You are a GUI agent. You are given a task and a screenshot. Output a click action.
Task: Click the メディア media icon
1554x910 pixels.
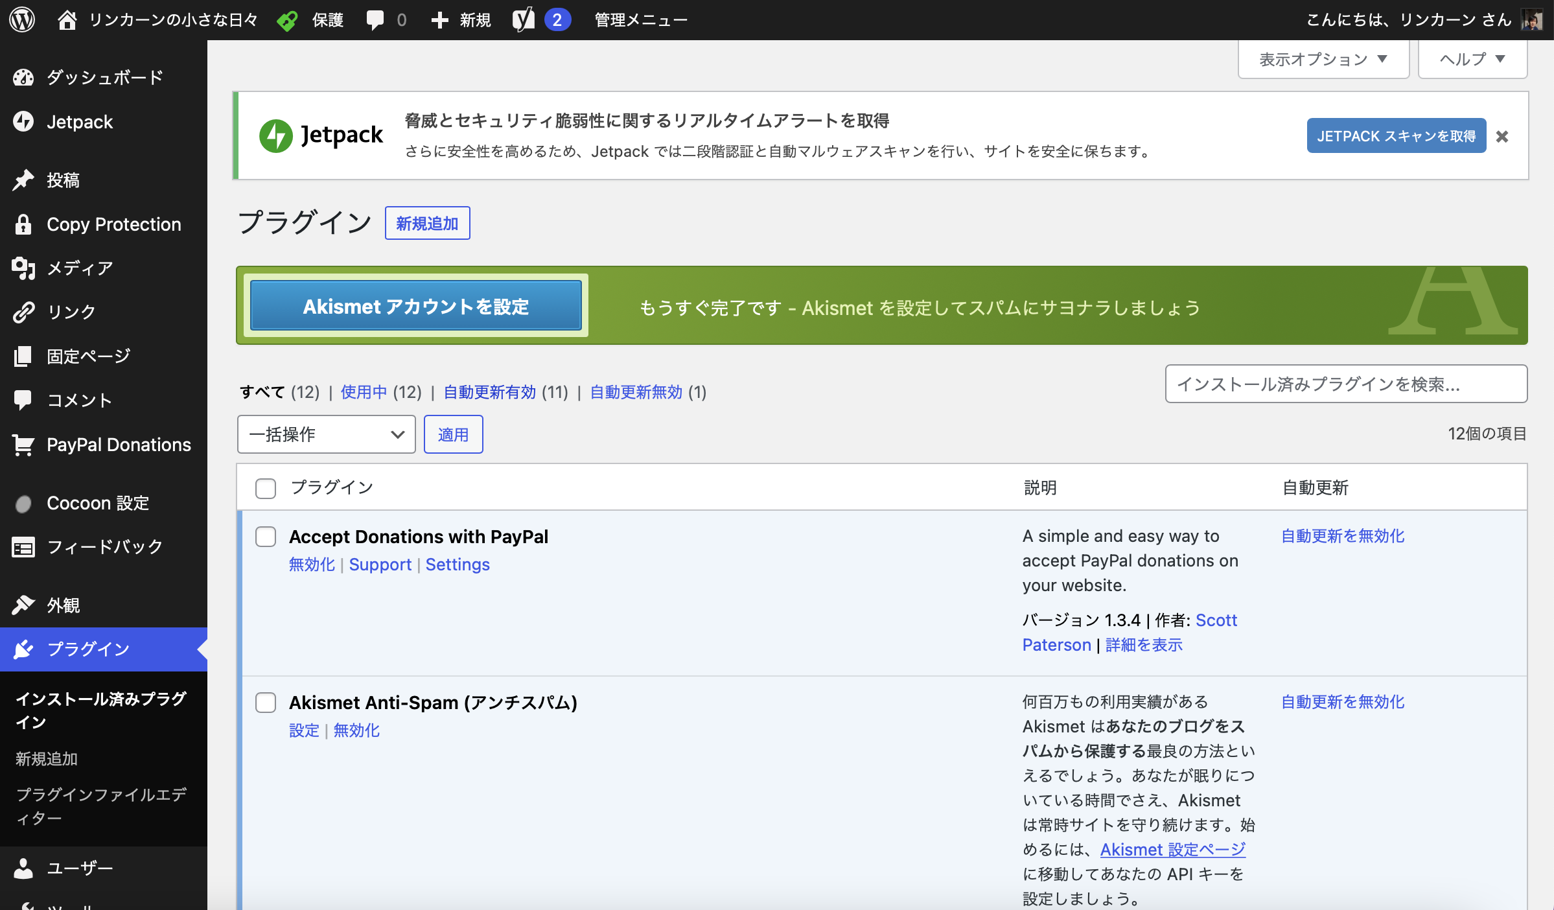[x=23, y=268]
